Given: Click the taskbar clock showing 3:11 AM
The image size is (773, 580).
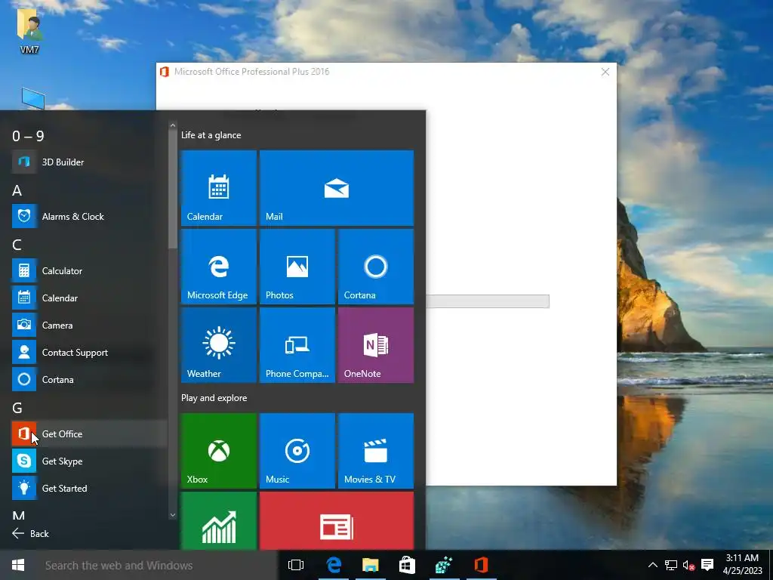Looking at the screenshot, I should pos(743,565).
